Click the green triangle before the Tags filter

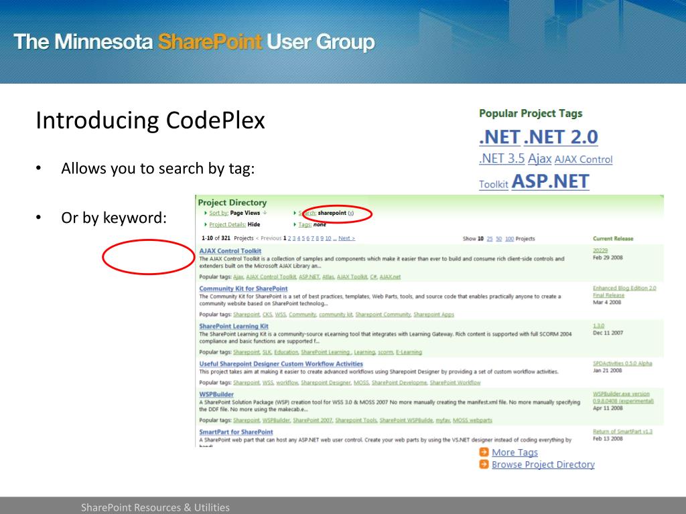pos(295,224)
